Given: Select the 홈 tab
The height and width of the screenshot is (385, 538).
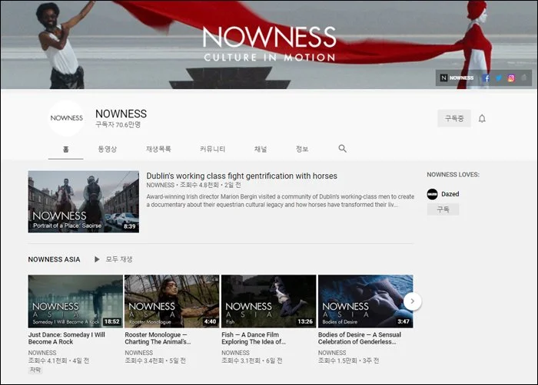Looking at the screenshot, I should click(65, 149).
